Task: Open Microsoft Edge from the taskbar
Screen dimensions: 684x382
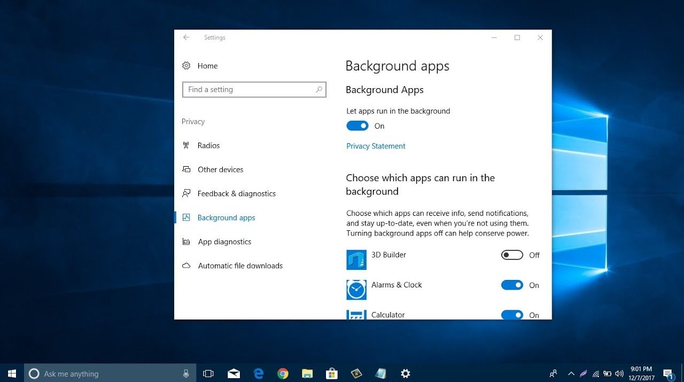Action: [259, 373]
